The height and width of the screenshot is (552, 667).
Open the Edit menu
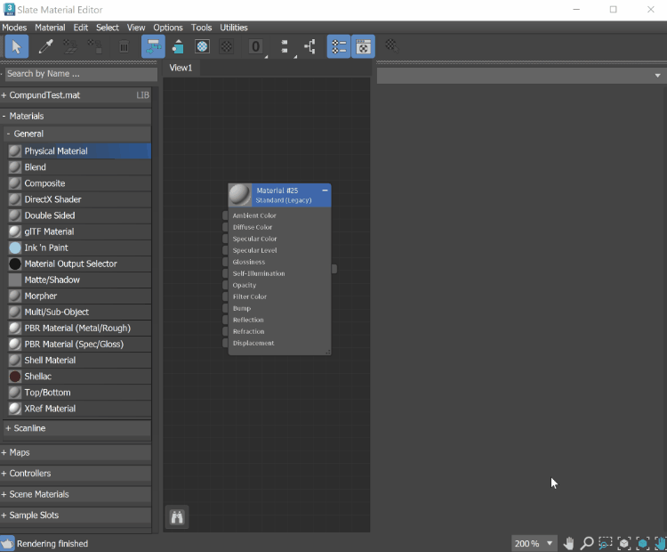[80, 28]
